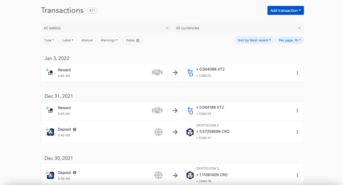Click the arrow icon in 4:39 AM Deposit row

coord(175,175)
